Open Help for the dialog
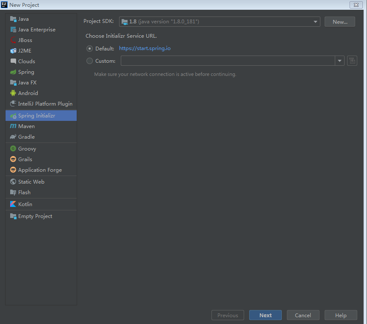Image resolution: width=367 pixels, height=324 pixels. click(x=341, y=316)
